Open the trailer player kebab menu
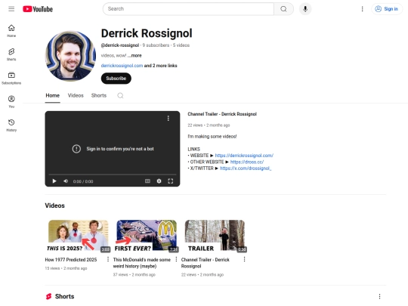 168,119
